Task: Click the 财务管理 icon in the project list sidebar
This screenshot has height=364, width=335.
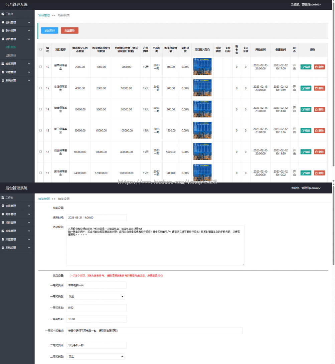Action: click(x=3, y=31)
